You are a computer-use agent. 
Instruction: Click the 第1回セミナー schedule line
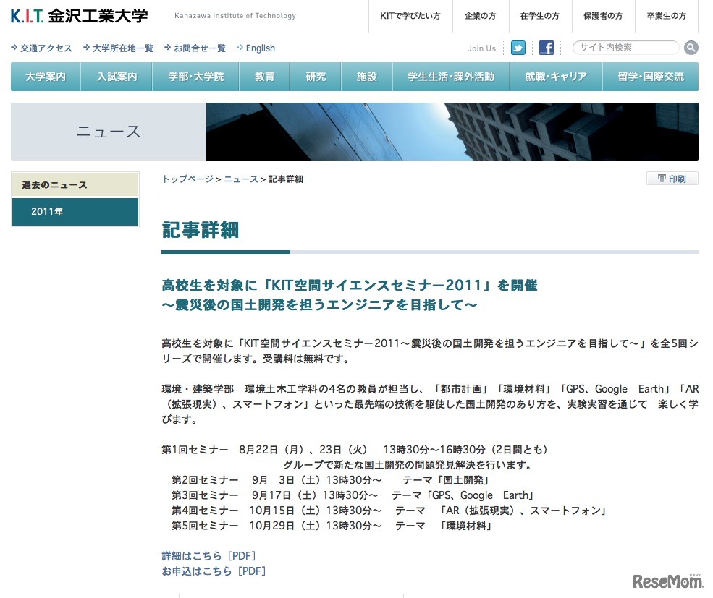tap(354, 450)
